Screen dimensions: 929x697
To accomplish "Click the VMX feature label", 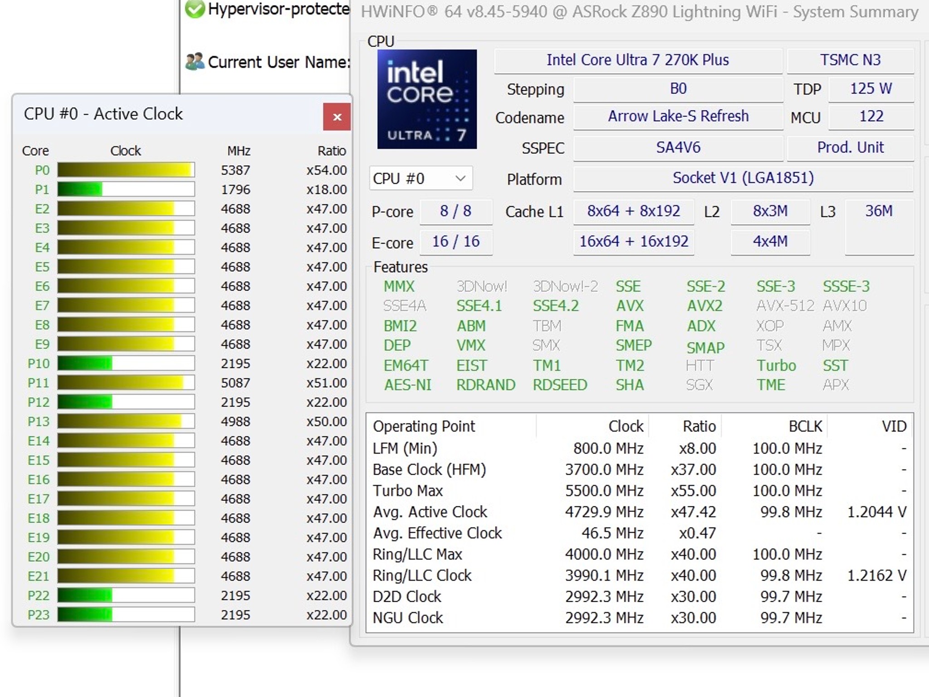I will click(x=471, y=346).
